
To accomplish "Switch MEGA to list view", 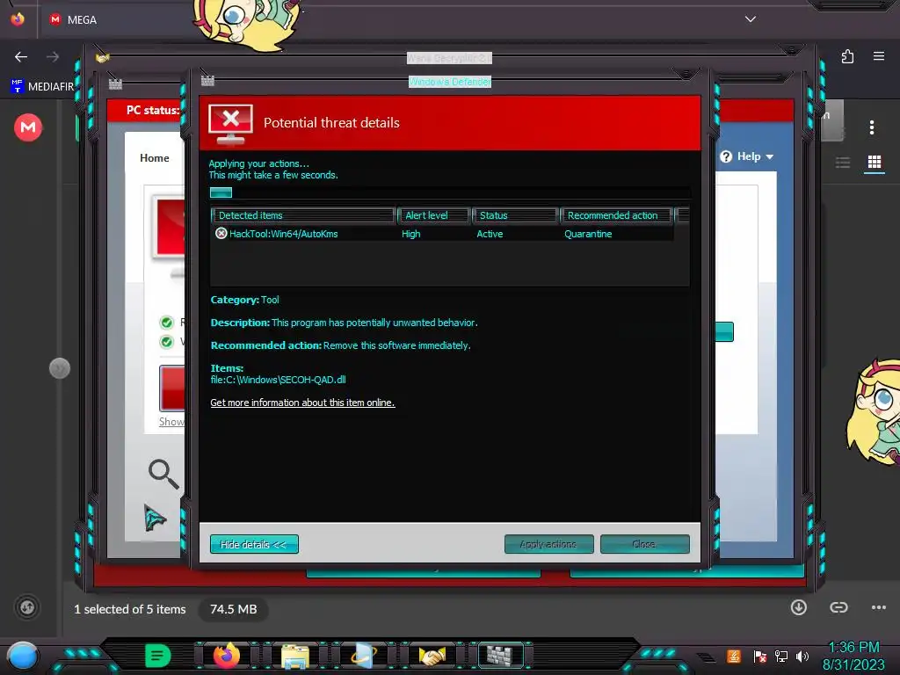I will coord(843,163).
